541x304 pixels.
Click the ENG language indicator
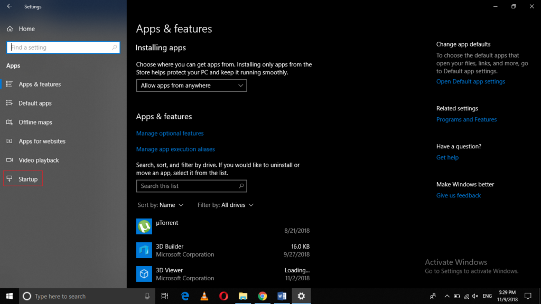(x=487, y=296)
